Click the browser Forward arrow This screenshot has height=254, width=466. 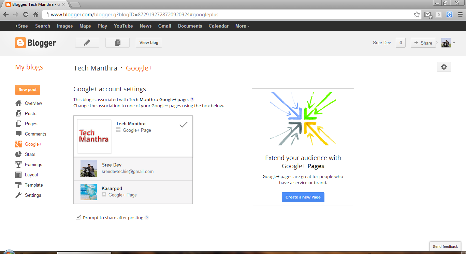pyautogui.click(x=16, y=15)
